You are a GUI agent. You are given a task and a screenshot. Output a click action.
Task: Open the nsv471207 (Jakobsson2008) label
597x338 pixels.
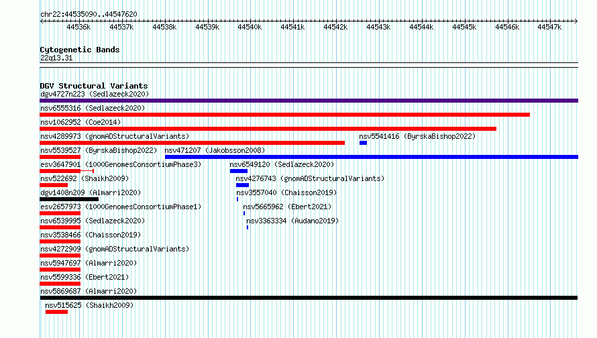pos(215,150)
